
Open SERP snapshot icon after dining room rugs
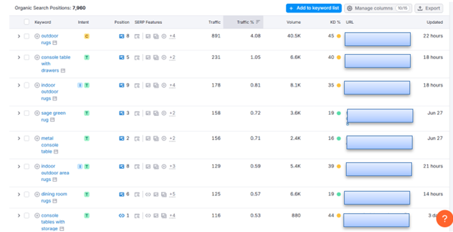coord(55,201)
